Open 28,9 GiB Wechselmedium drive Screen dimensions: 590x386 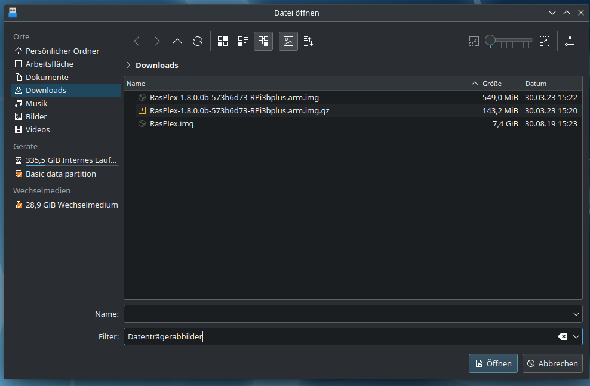pyautogui.click(x=67, y=205)
